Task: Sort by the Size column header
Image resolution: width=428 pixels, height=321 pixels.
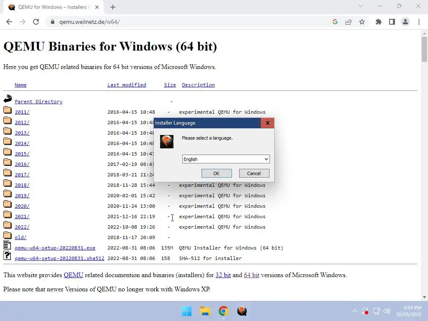Action: pos(170,85)
